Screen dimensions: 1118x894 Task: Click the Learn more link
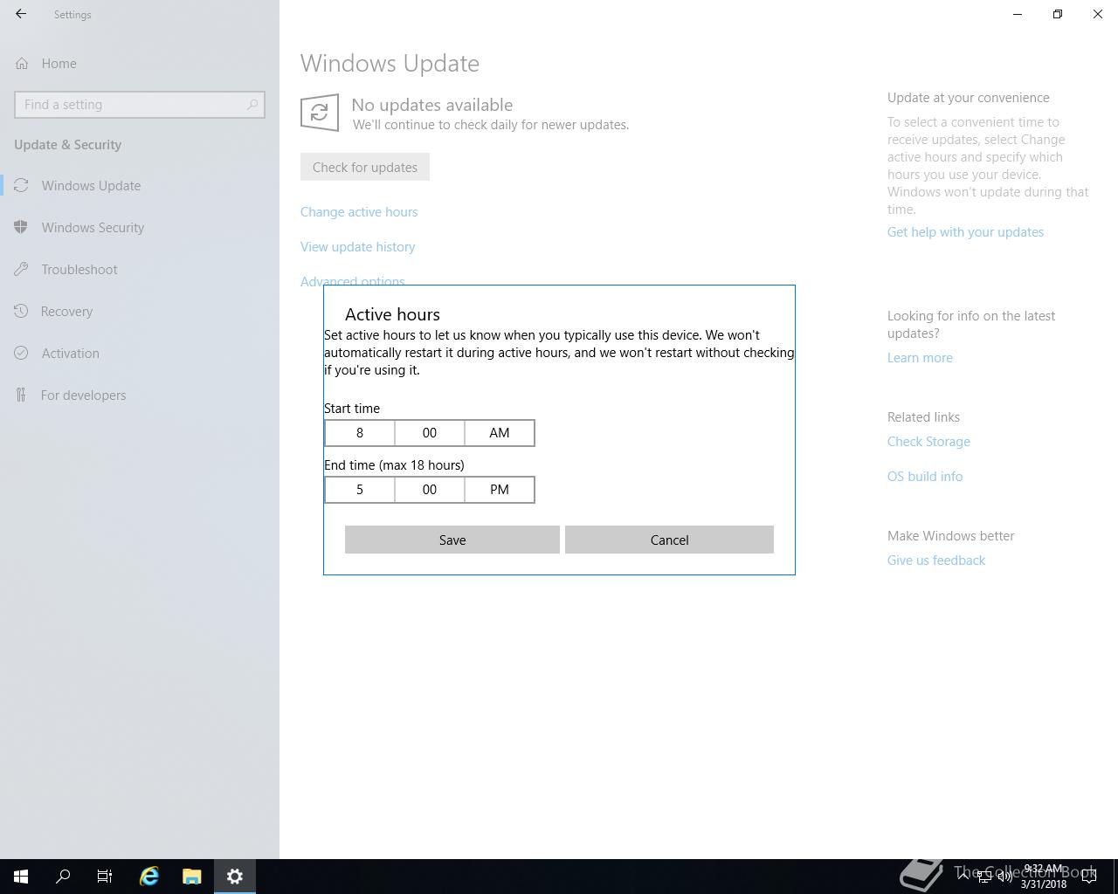tap(920, 357)
